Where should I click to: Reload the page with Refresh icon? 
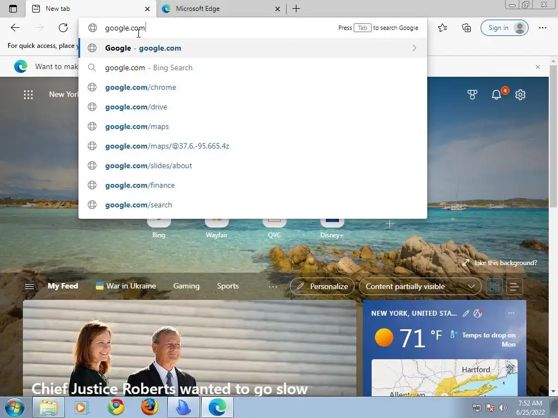click(x=63, y=28)
